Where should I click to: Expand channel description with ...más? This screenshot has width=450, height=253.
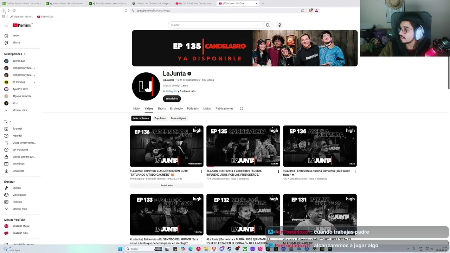pos(185,86)
